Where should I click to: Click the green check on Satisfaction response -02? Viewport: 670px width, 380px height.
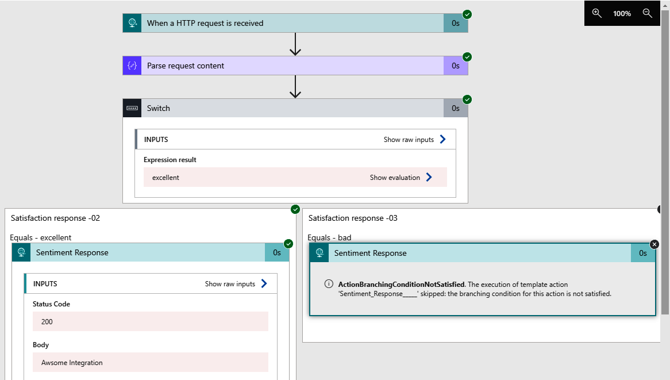coord(295,209)
